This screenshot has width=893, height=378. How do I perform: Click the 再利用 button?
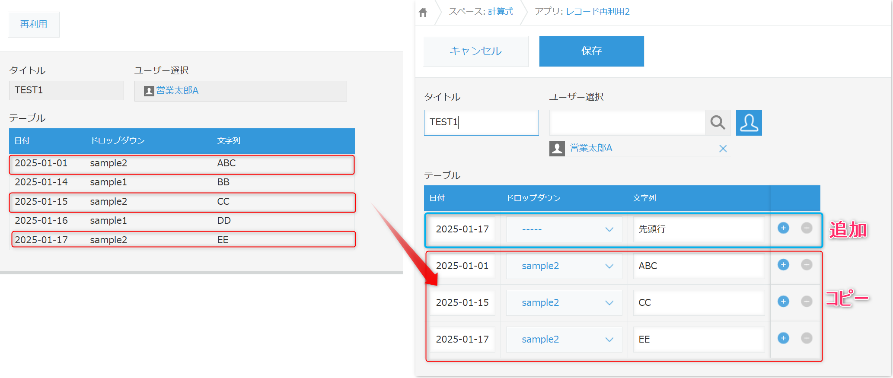pyautogui.click(x=34, y=25)
